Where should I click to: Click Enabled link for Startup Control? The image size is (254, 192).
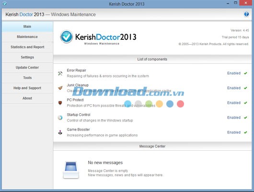point(234,118)
